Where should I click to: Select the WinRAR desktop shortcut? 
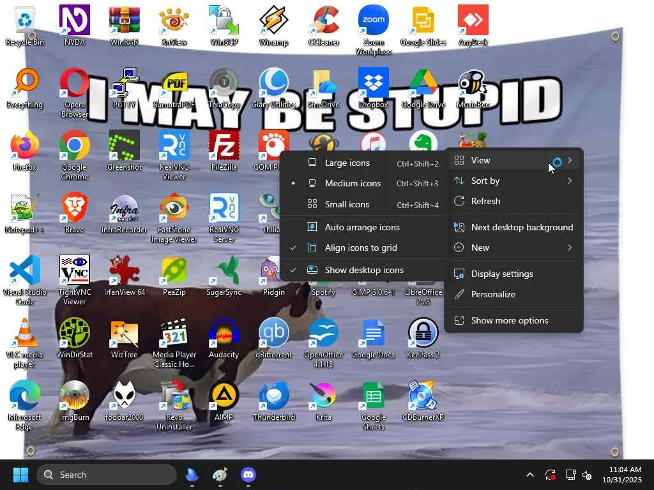coord(125,25)
